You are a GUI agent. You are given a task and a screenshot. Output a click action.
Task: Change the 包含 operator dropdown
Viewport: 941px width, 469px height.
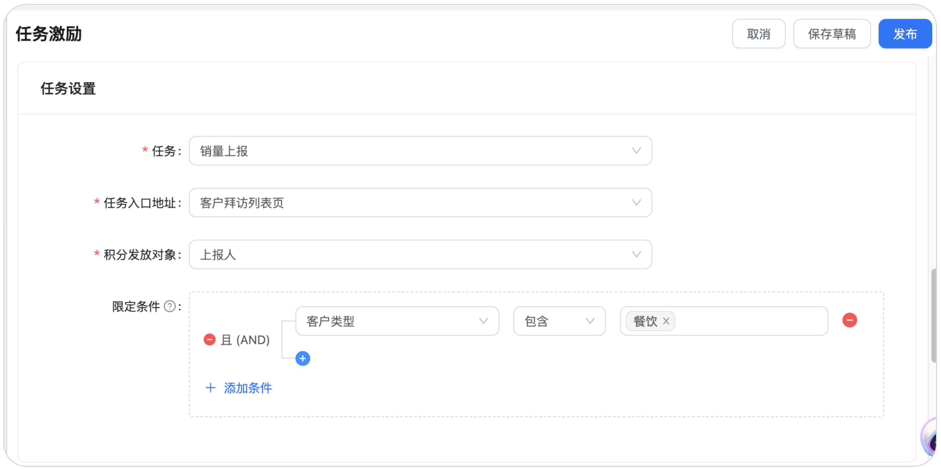point(559,321)
